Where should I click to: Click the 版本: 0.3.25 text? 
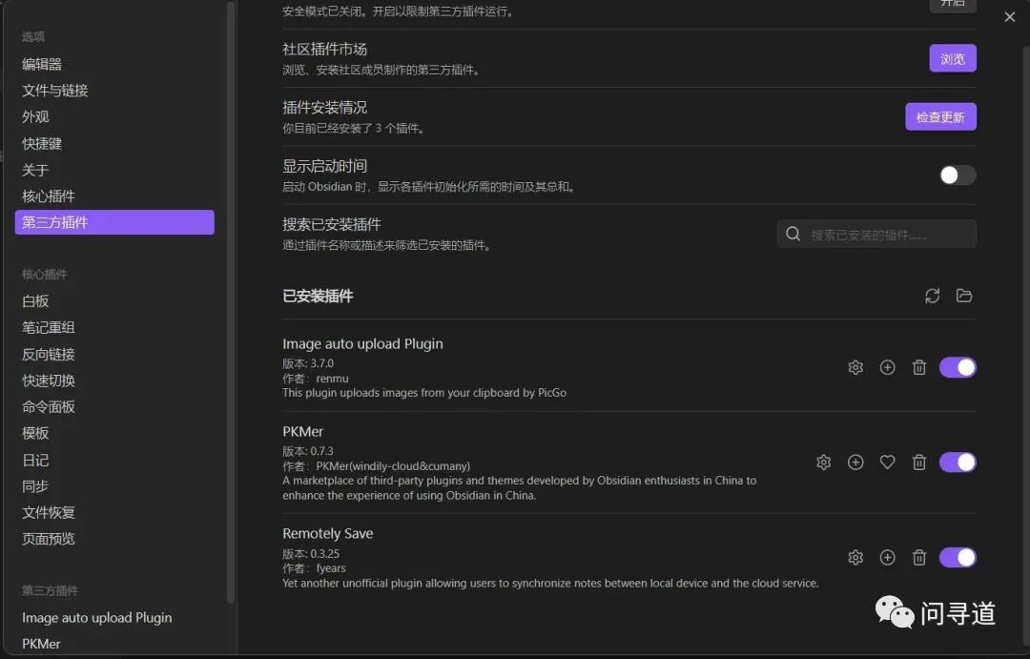click(x=311, y=554)
